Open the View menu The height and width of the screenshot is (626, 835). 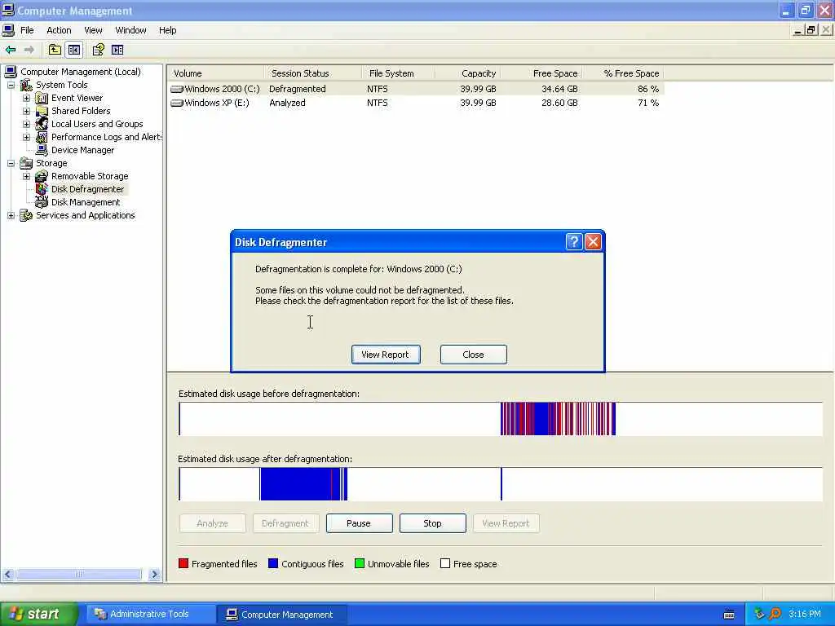tap(93, 30)
